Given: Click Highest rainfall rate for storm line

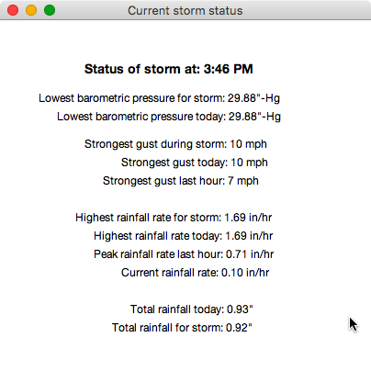Looking at the screenshot, I should [x=174, y=218].
